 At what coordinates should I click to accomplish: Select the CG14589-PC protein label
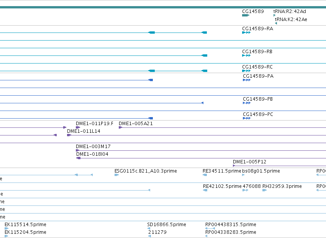point(258,114)
